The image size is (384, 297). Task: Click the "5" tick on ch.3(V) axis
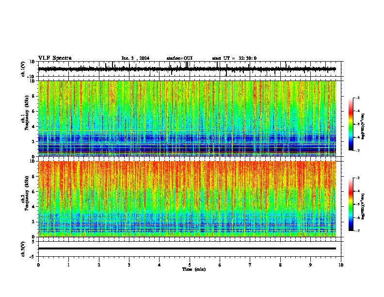(x=33, y=242)
